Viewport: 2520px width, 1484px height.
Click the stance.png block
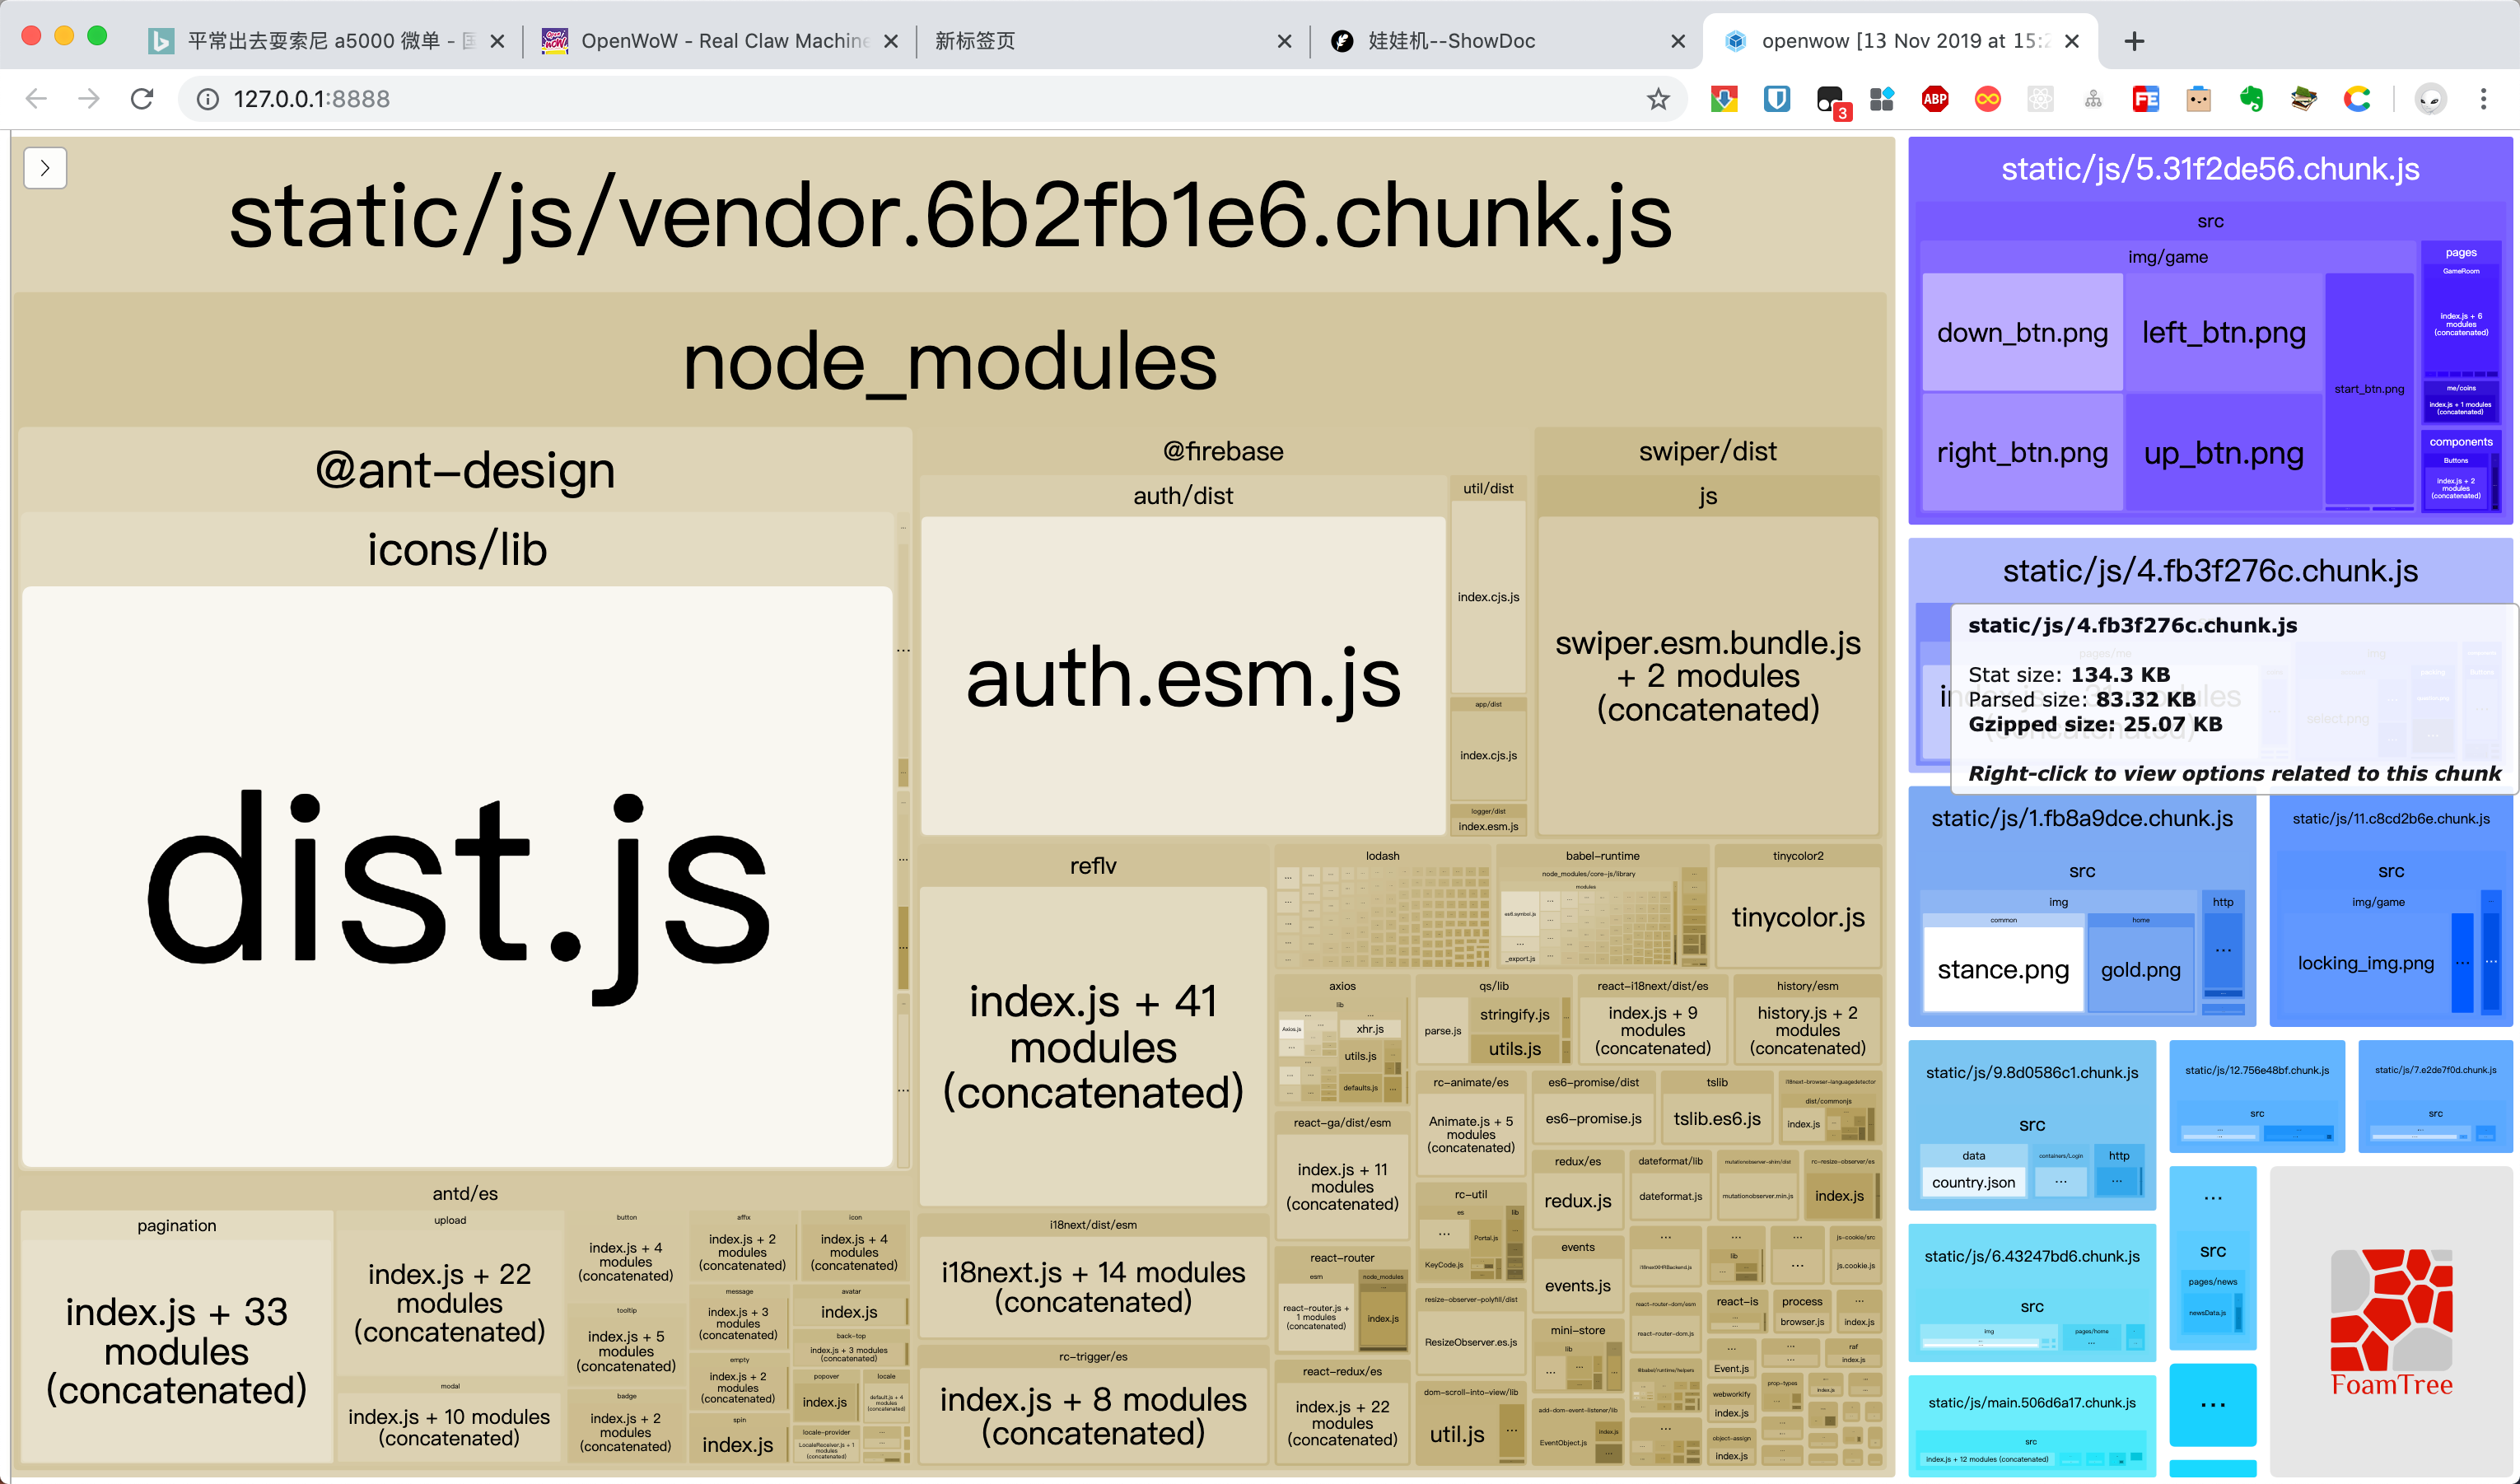(x=2003, y=969)
